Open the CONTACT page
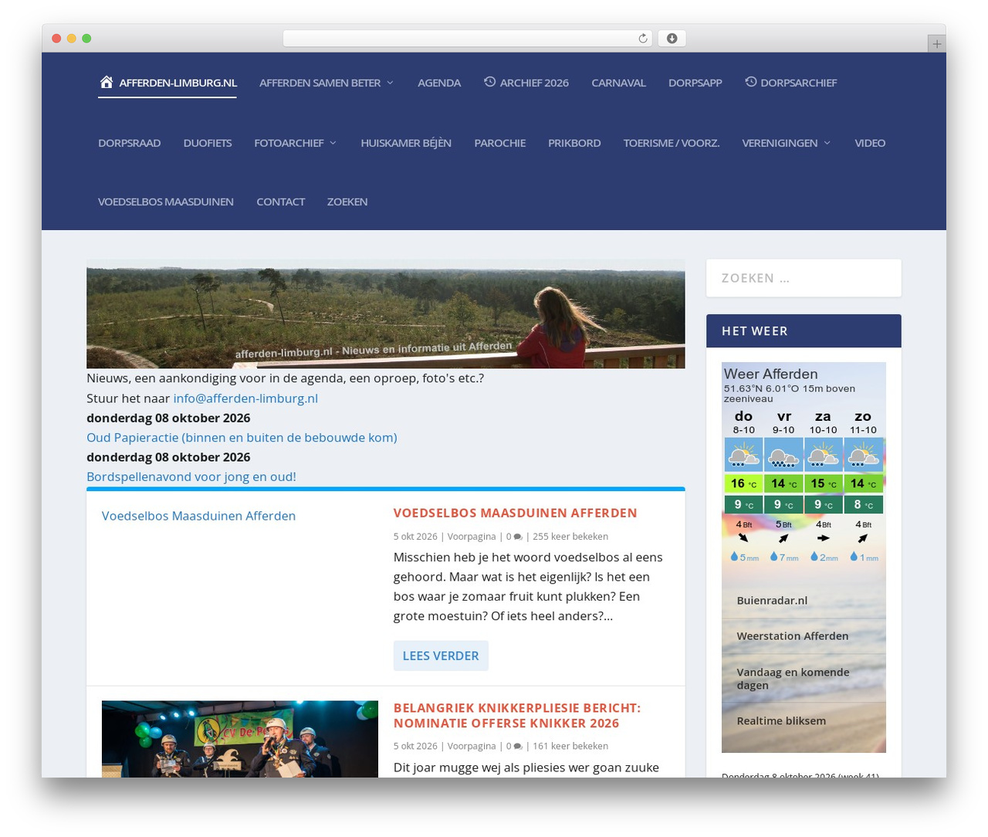Viewport: 988px width, 837px height. (x=281, y=202)
